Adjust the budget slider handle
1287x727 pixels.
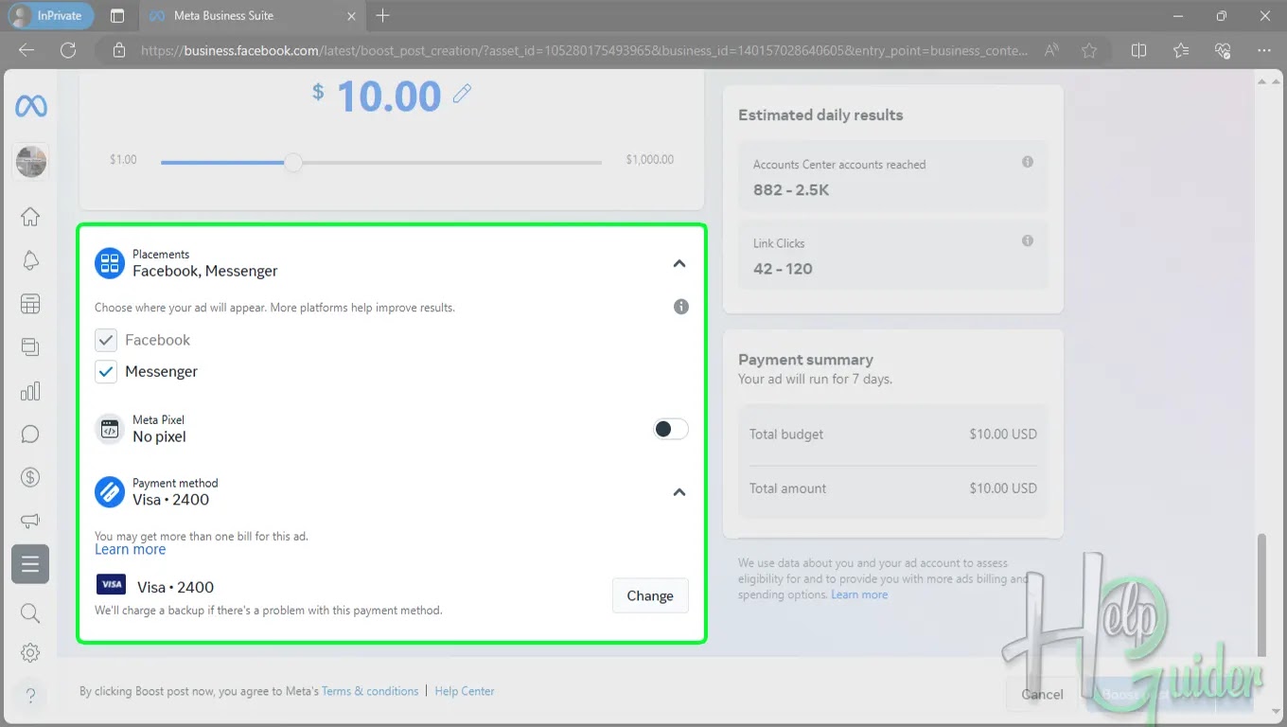coord(293,163)
